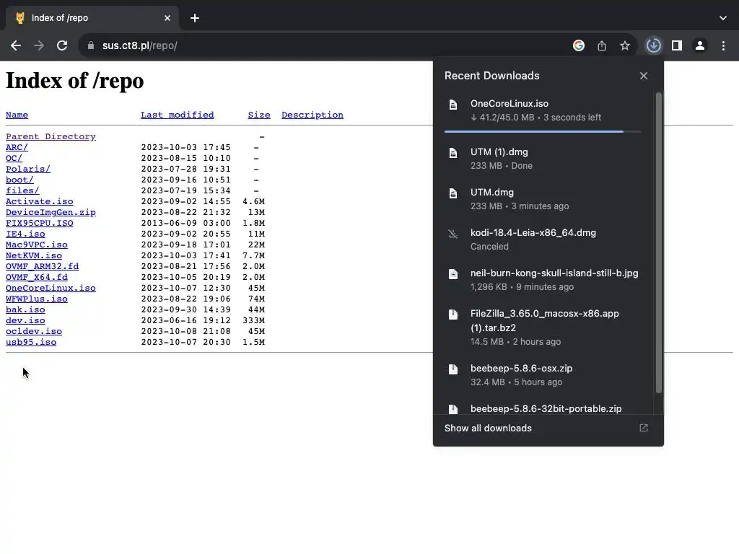Download ocldev.iso
The image size is (739, 554).
coord(34,332)
